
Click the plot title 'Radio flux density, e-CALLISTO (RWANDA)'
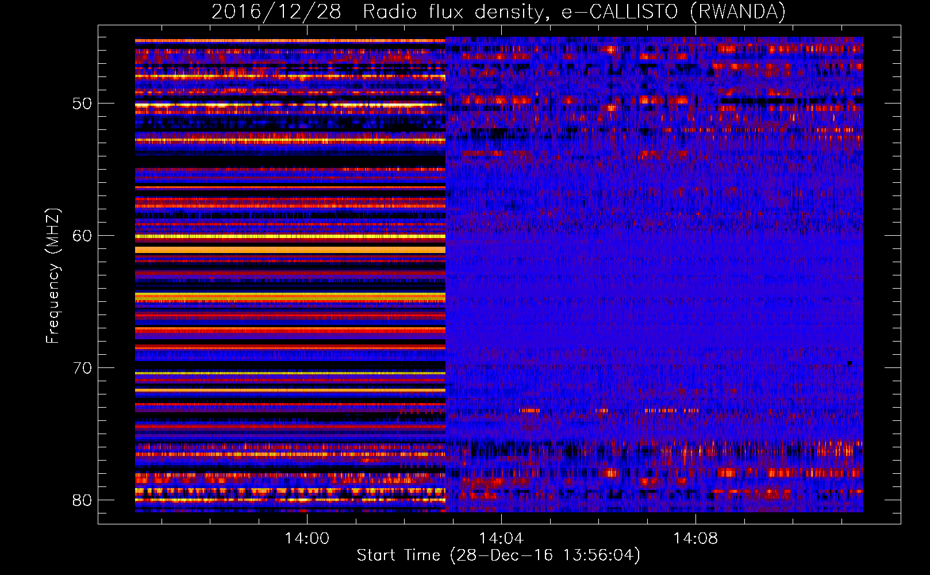tap(574, 11)
